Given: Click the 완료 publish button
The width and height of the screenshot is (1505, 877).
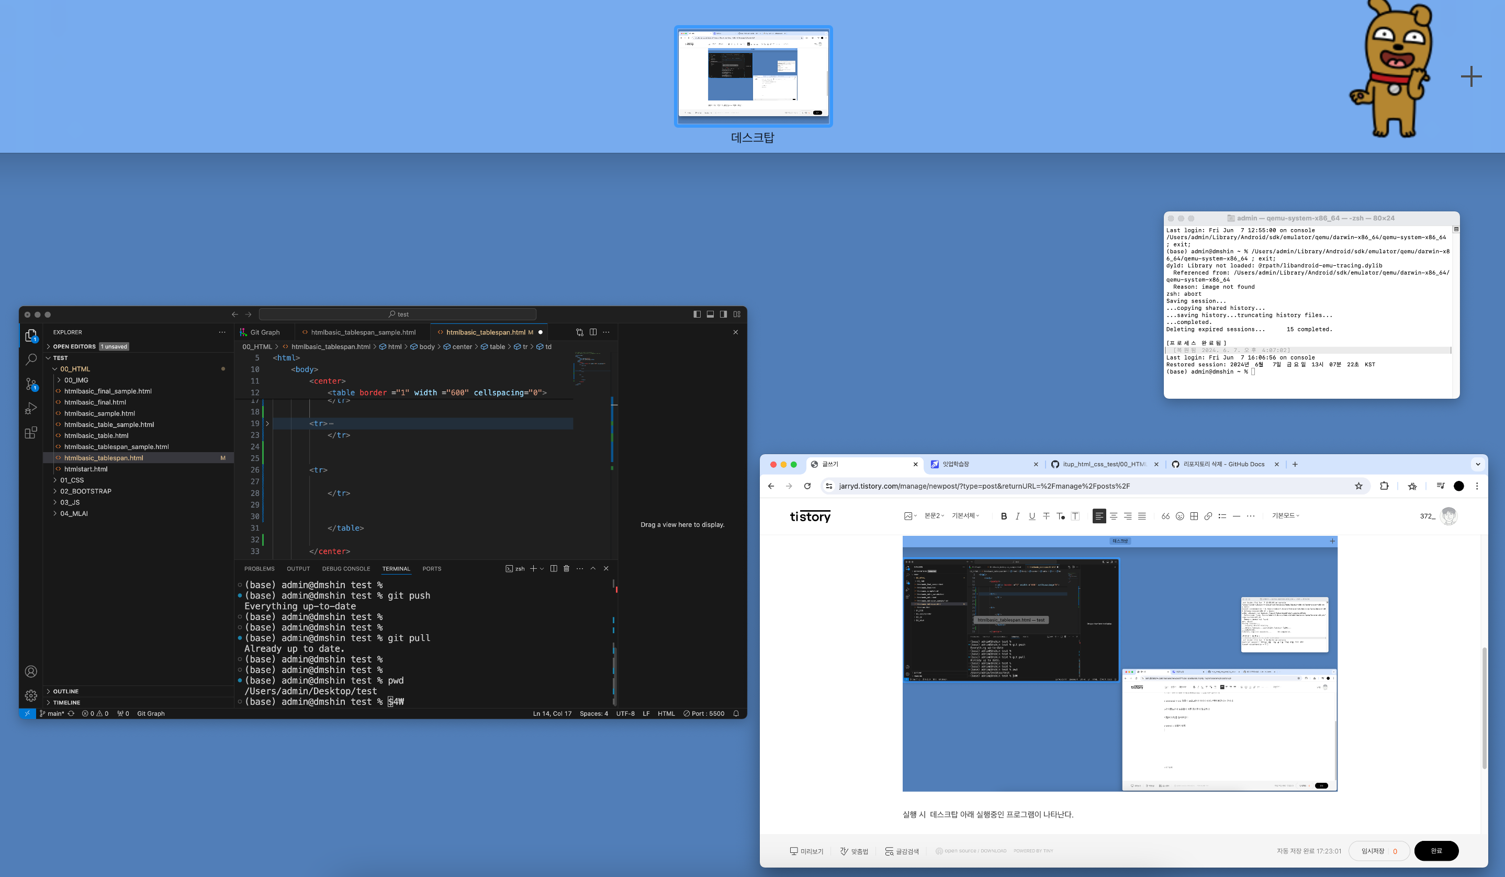Looking at the screenshot, I should pyautogui.click(x=1436, y=851).
